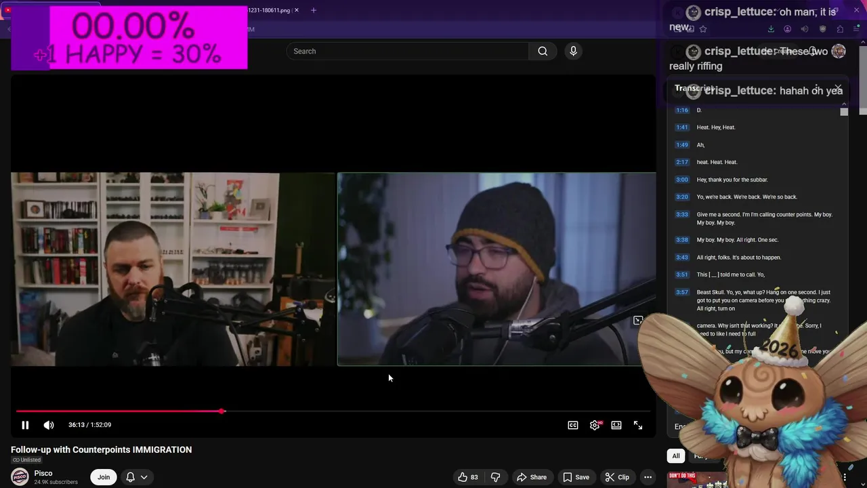Screen dimensions: 867x488
Task: Jump to transcript timestamp 1:16
Action: (x=682, y=110)
